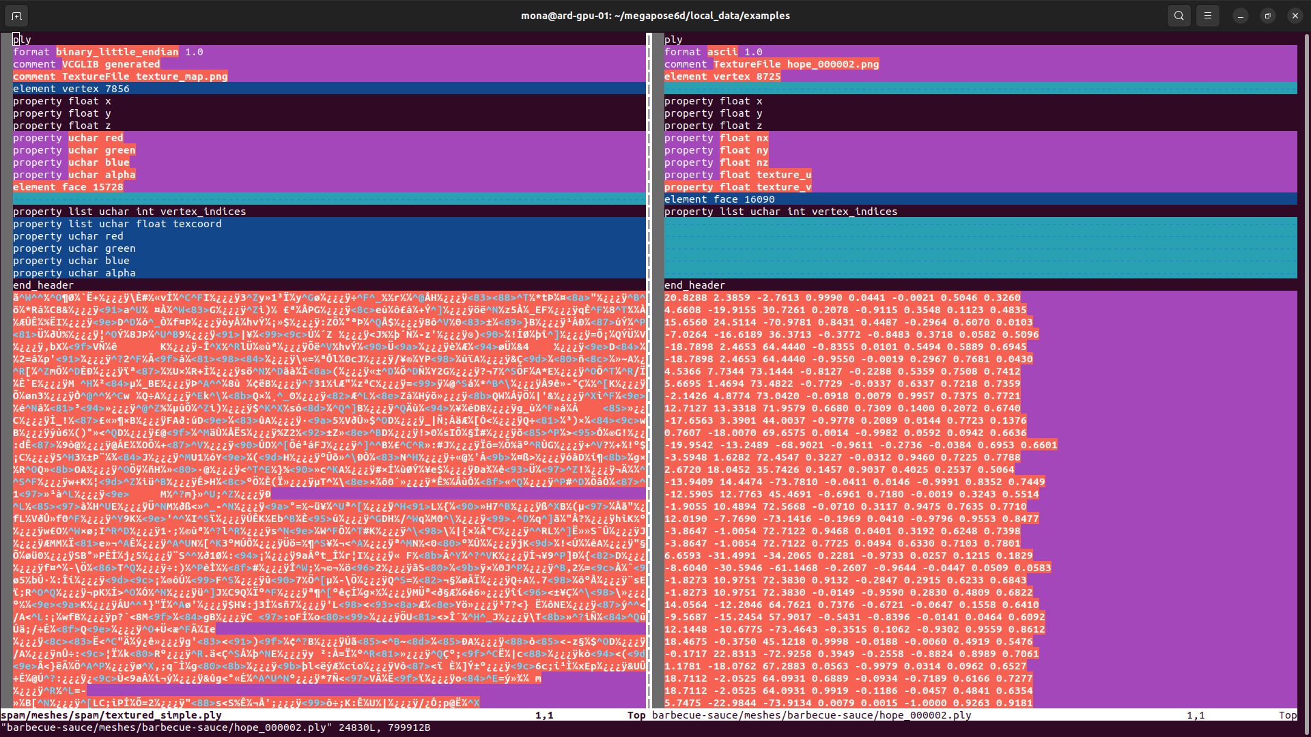Image resolution: width=1311 pixels, height=737 pixels.
Task: Place cursor on 'format binary_little_endian 1.0' line
Action: click(108, 52)
